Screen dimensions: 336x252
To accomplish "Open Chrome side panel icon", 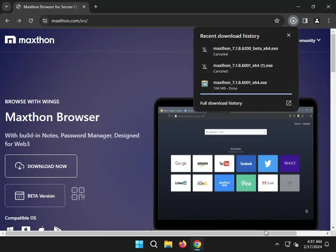I will pos(305,21).
